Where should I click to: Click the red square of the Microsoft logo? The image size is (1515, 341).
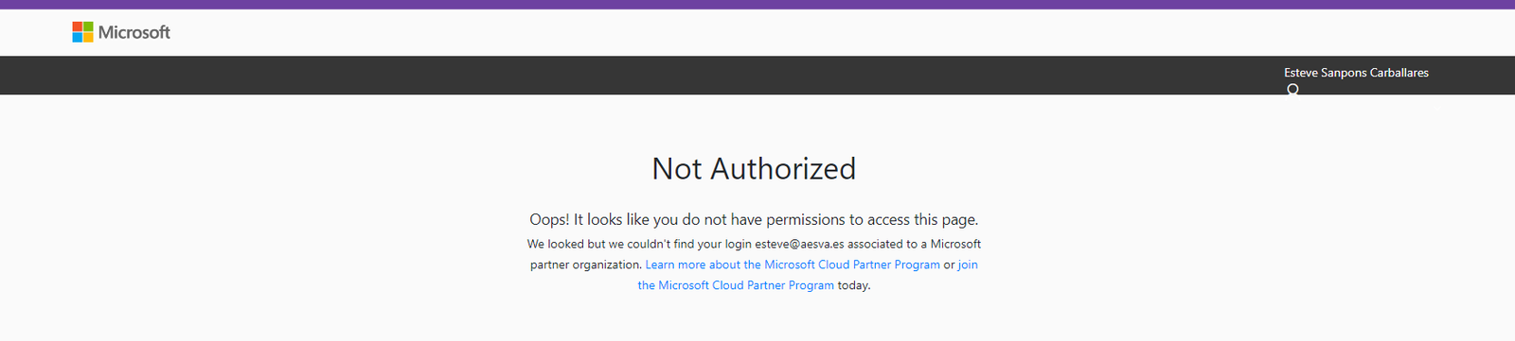click(77, 26)
